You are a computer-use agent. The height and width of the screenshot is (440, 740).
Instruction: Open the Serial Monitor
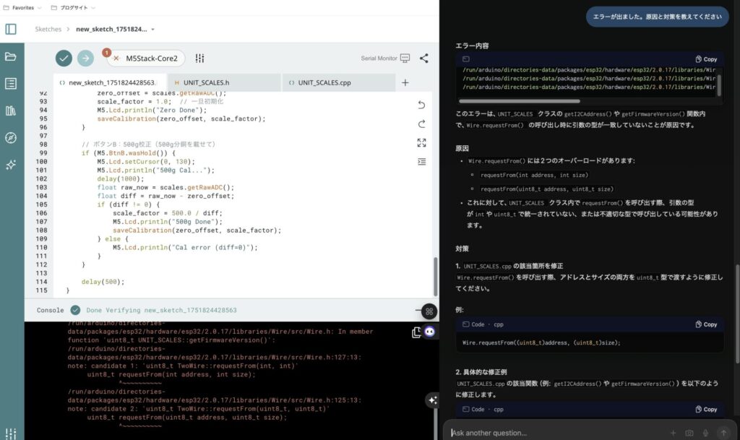(385, 58)
